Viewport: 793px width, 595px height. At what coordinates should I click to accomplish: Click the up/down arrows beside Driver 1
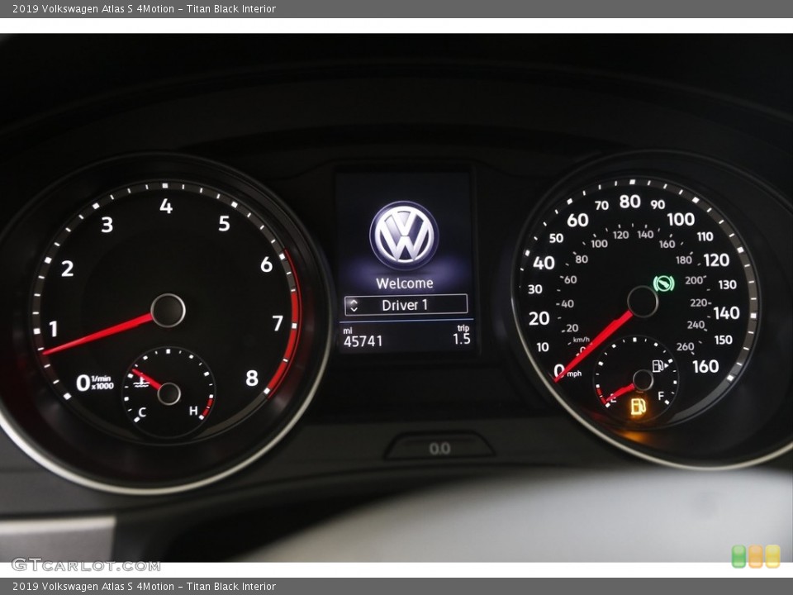point(354,305)
